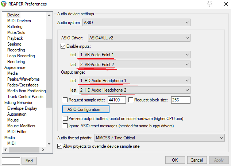This screenshot has height=166, width=231.
Task: Open Audio thread priority dropdown
Action: click(x=159, y=138)
